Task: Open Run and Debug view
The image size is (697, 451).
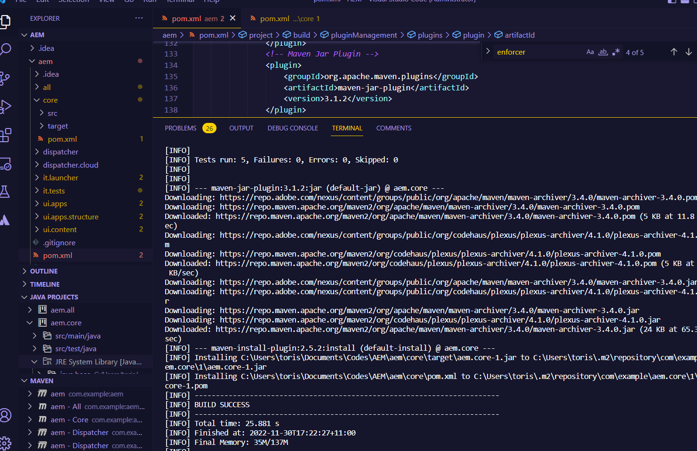Action: (x=5, y=107)
